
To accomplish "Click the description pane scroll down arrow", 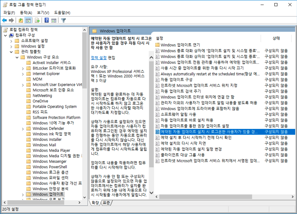I will [151, 193].
